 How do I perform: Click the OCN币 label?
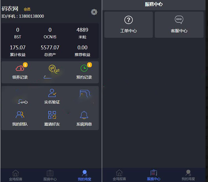50,37
